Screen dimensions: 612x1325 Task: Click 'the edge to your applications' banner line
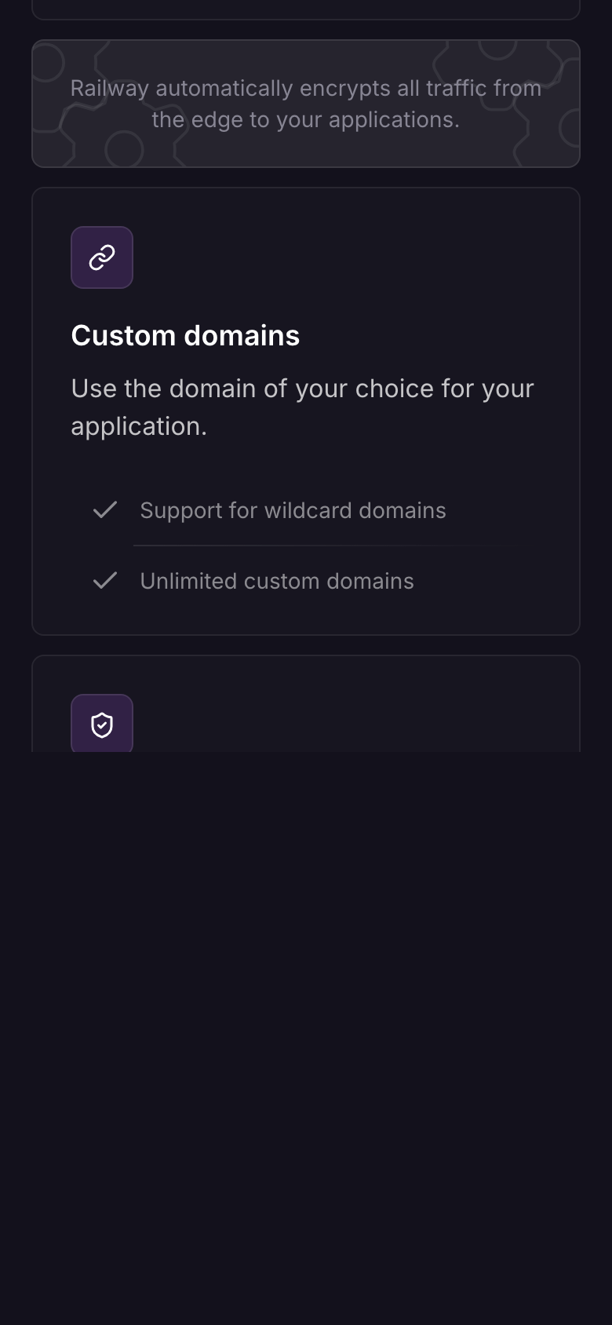click(x=306, y=119)
